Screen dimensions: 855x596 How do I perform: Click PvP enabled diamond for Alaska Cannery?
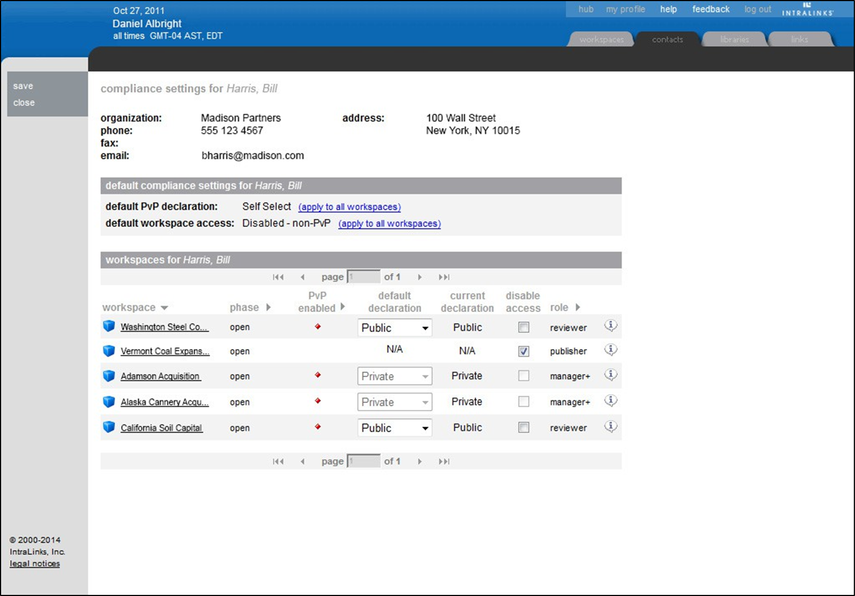pyautogui.click(x=318, y=401)
